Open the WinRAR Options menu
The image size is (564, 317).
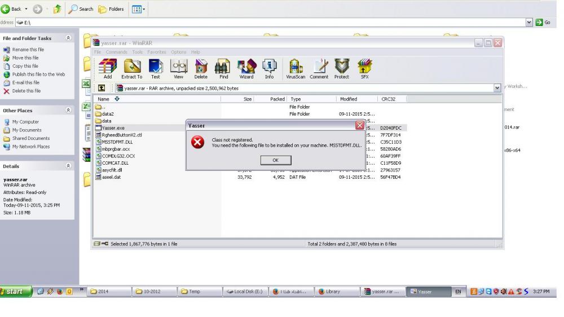[x=178, y=52]
